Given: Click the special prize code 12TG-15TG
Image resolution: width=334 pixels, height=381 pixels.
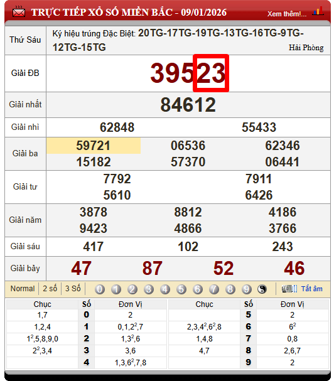Looking at the screenshot, I should (x=79, y=47).
